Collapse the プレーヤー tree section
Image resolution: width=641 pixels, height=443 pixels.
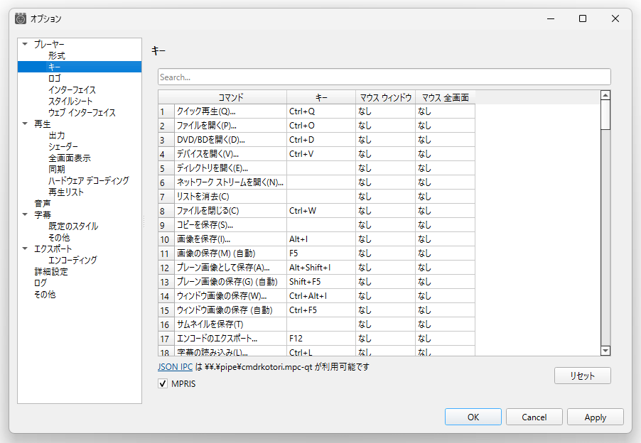tap(25, 44)
